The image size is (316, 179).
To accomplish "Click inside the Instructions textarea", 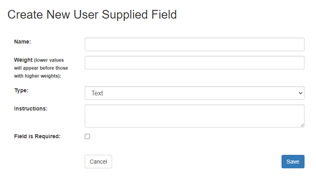I will [x=194, y=116].
